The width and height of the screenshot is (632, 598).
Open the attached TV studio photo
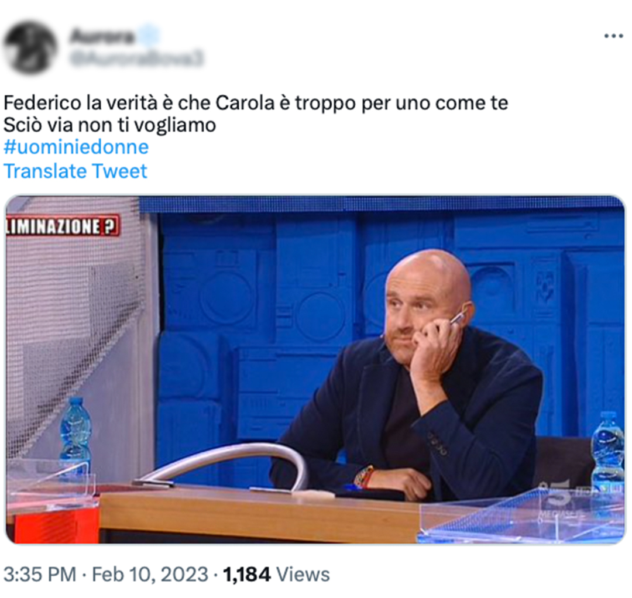[x=315, y=370]
